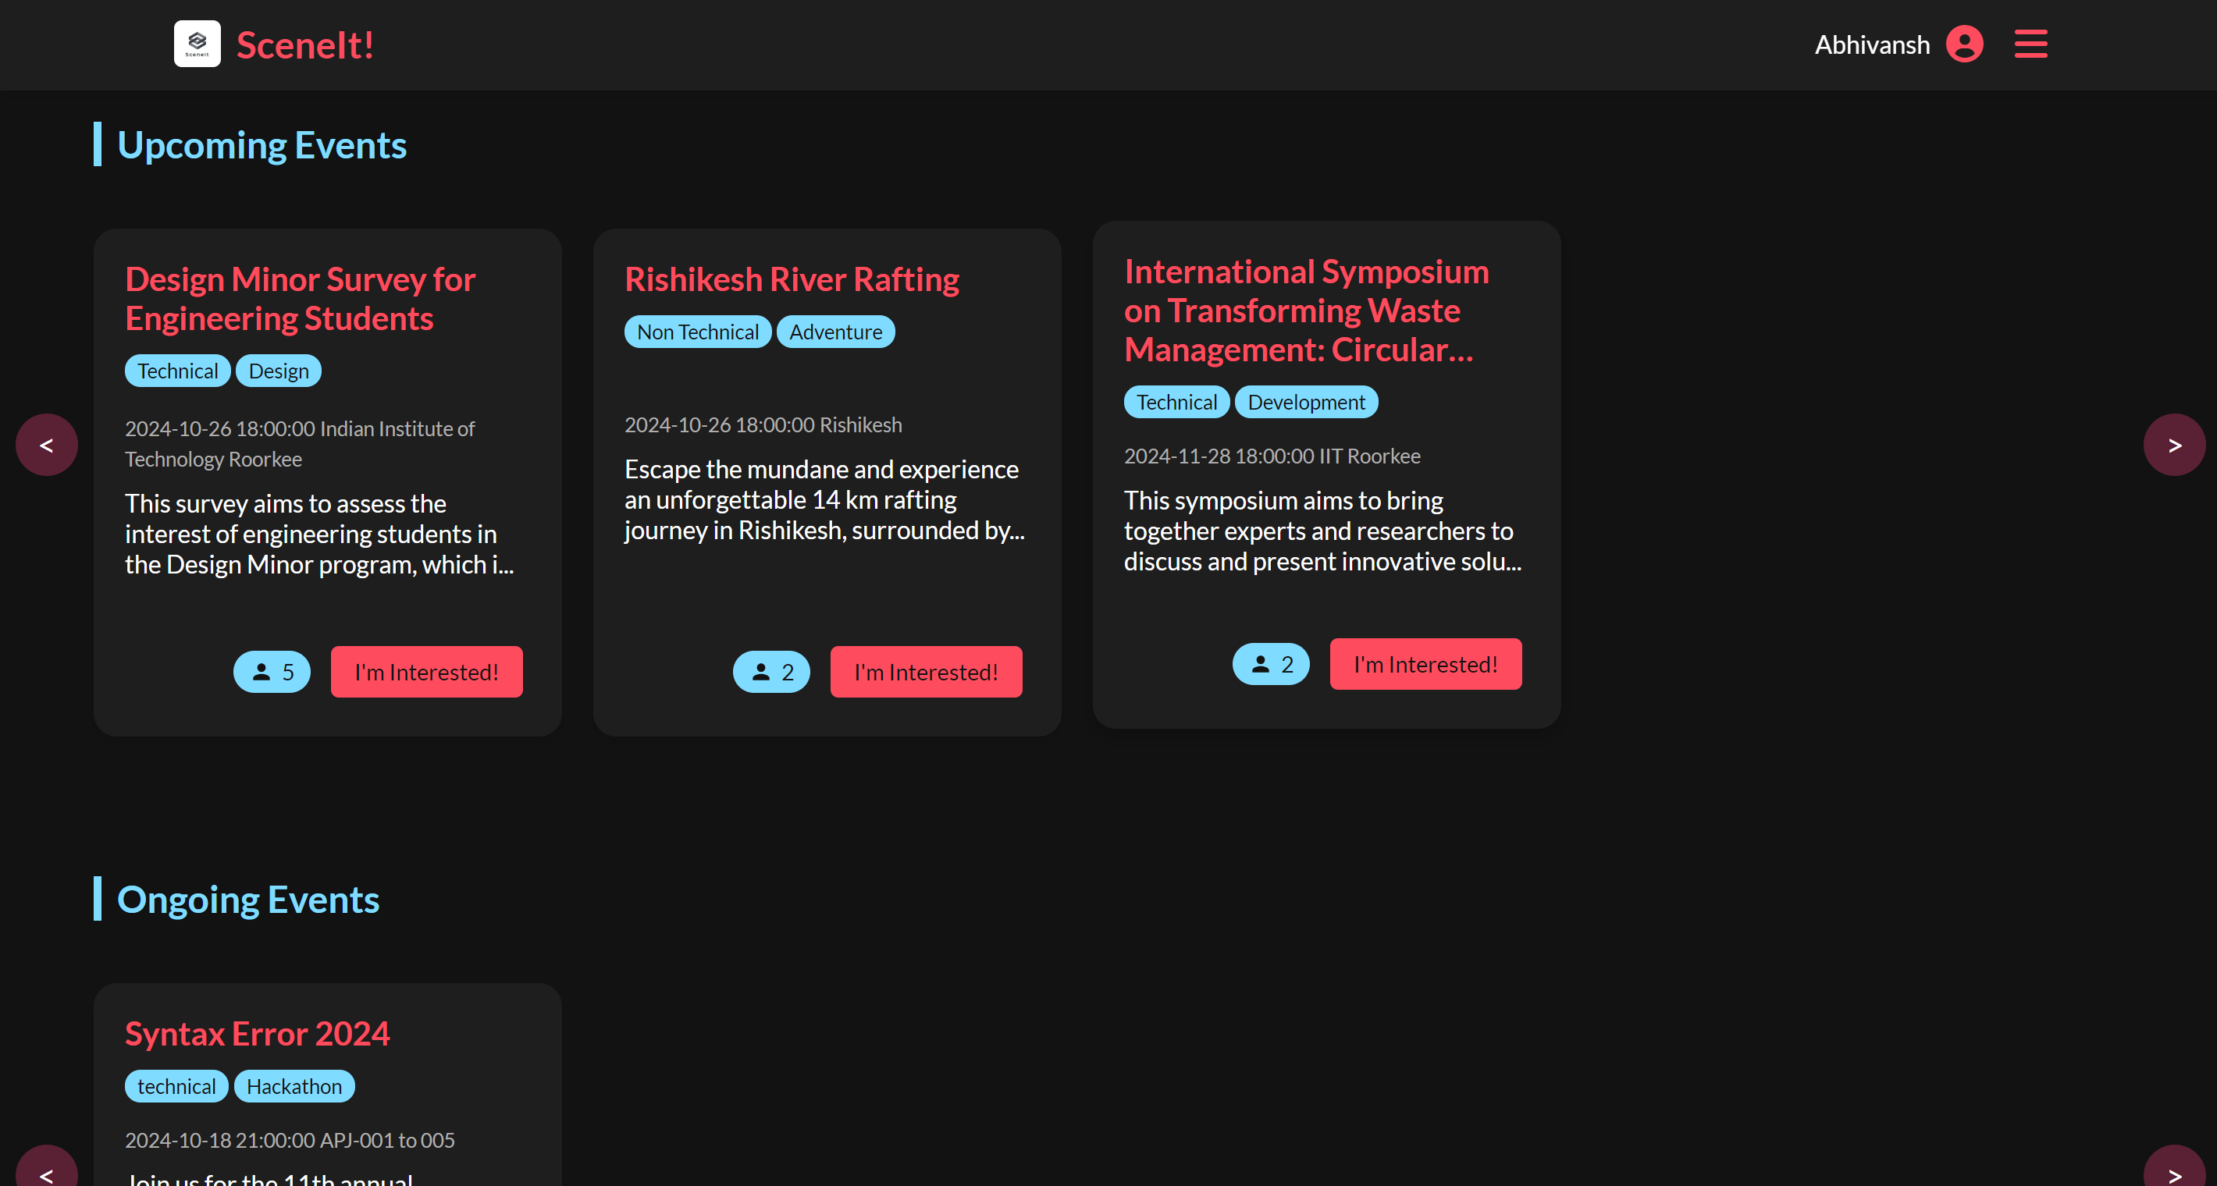Click the Abhivansh username in header
The height and width of the screenshot is (1186, 2217).
1872,44
